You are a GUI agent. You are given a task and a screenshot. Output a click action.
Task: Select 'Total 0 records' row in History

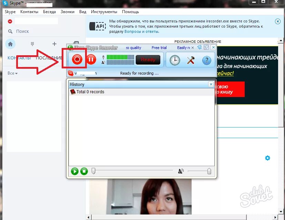141,92
